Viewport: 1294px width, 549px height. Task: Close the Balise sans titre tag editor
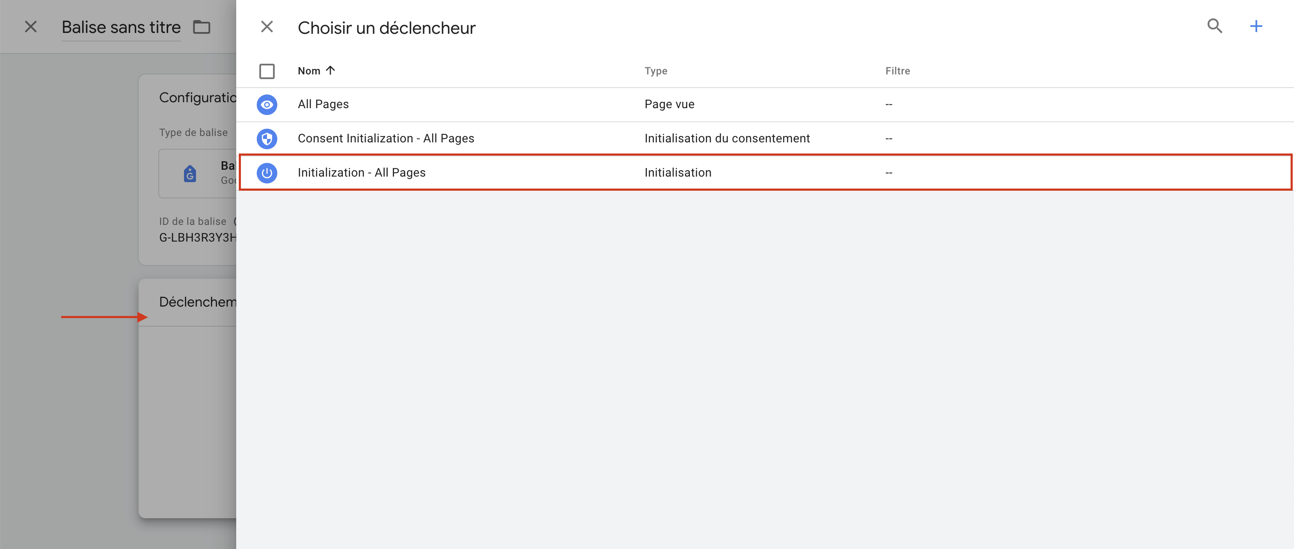(x=30, y=27)
